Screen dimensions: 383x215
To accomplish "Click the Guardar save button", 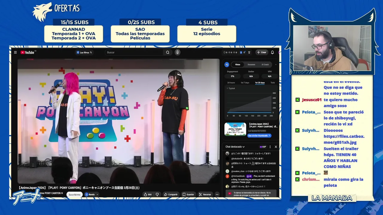I will [188, 194].
